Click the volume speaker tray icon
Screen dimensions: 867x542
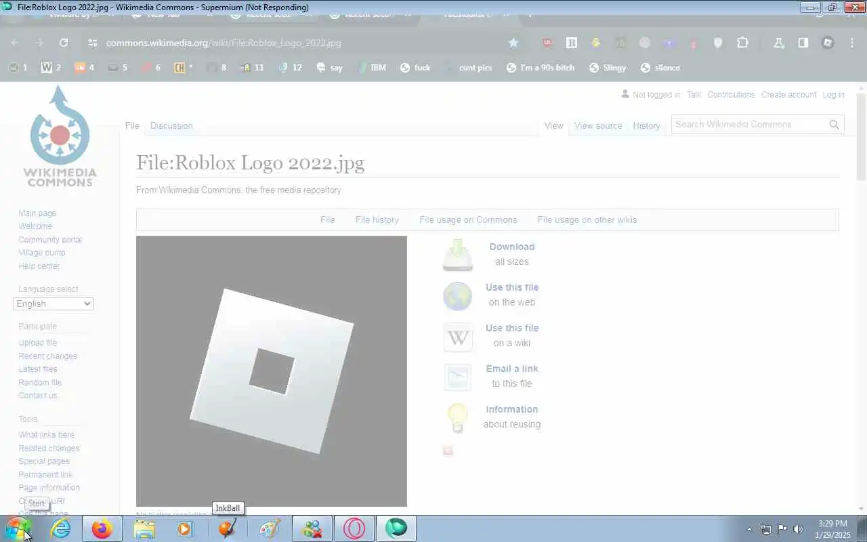[x=798, y=529]
